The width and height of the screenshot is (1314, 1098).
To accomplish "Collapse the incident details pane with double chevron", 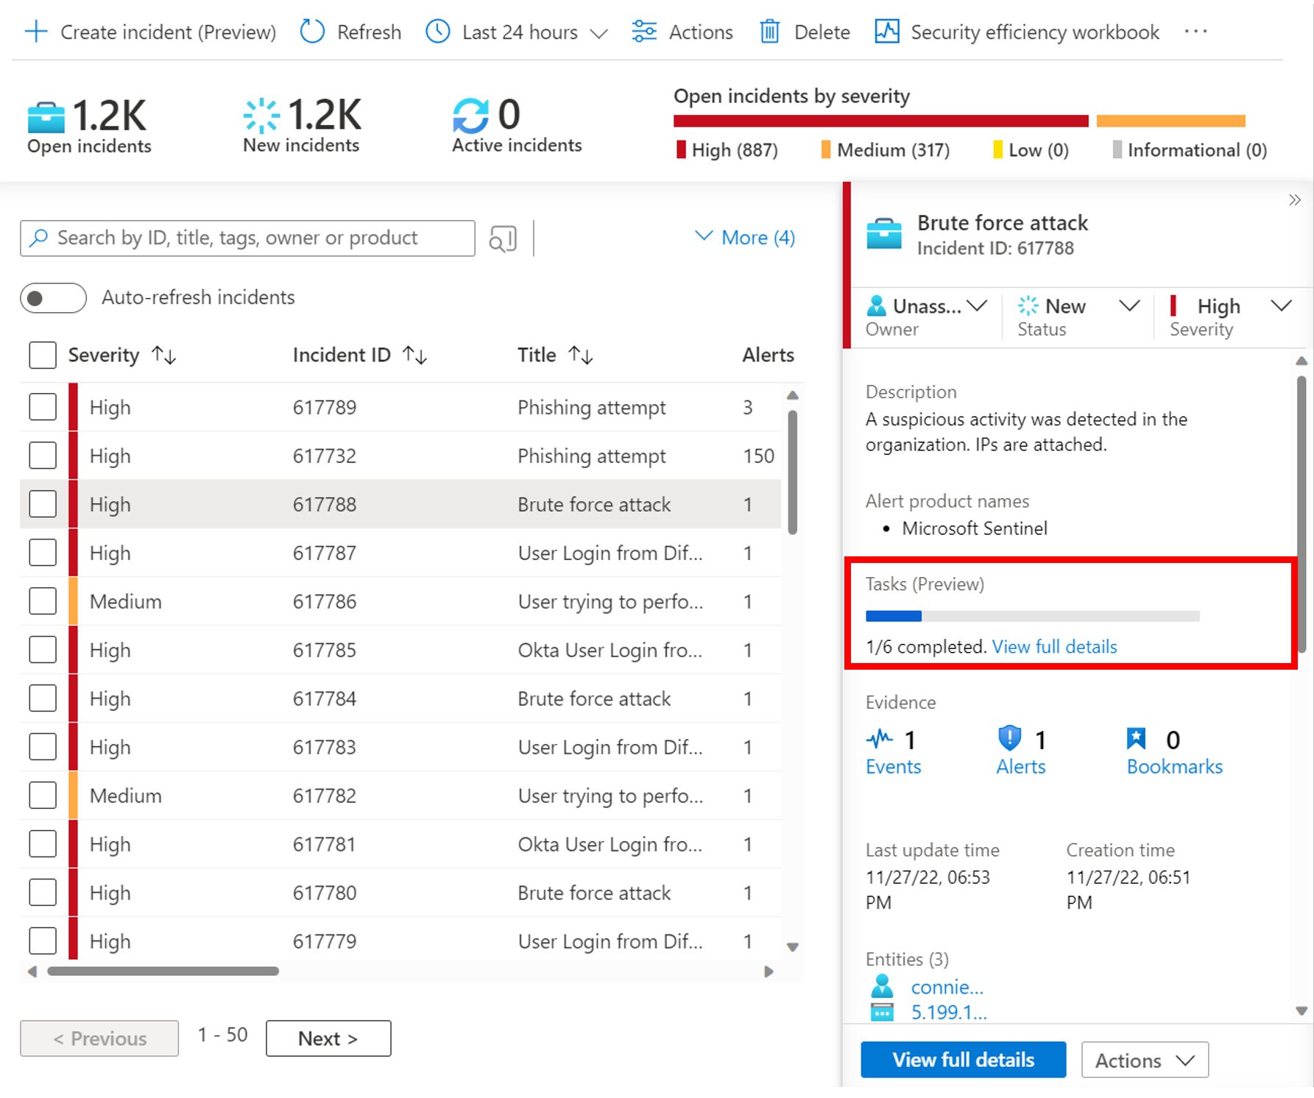I will 1294,200.
